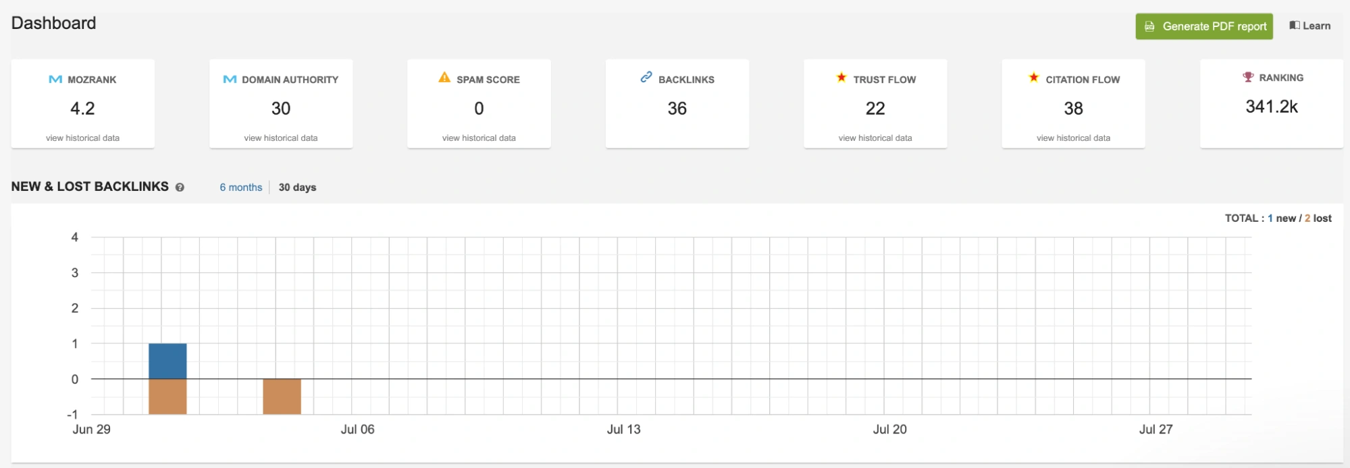
Task: Click the Jun 29 axis label
Action: coord(92,430)
